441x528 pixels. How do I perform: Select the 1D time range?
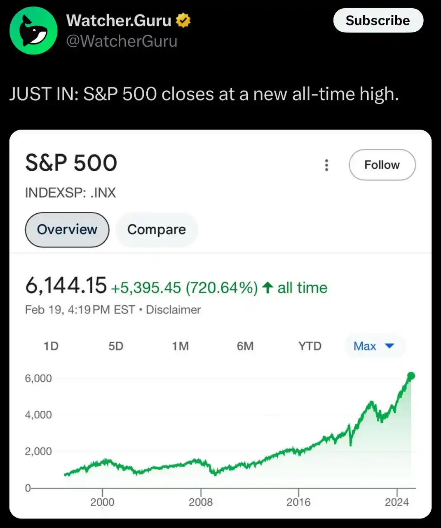51,346
